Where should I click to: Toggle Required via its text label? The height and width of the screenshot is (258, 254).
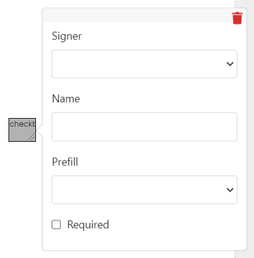(x=88, y=225)
